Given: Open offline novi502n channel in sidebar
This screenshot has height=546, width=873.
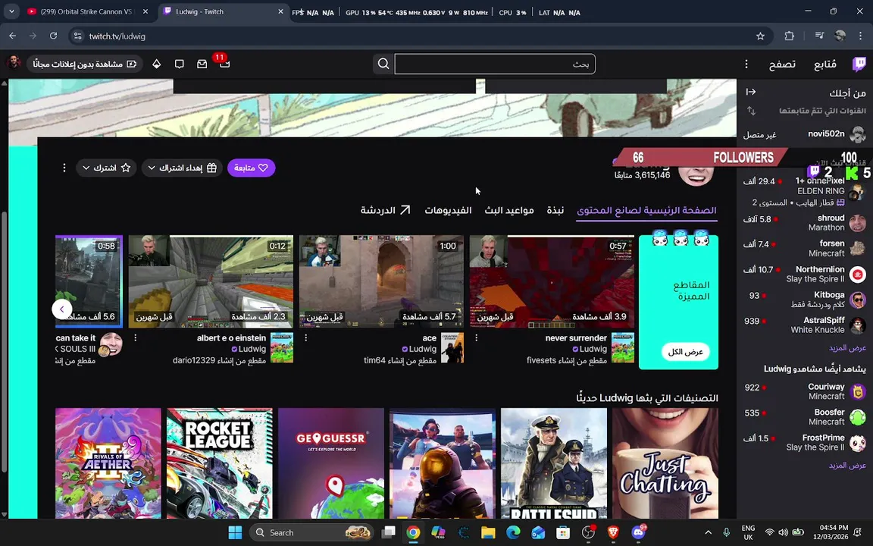Looking at the screenshot, I should tap(805, 134).
